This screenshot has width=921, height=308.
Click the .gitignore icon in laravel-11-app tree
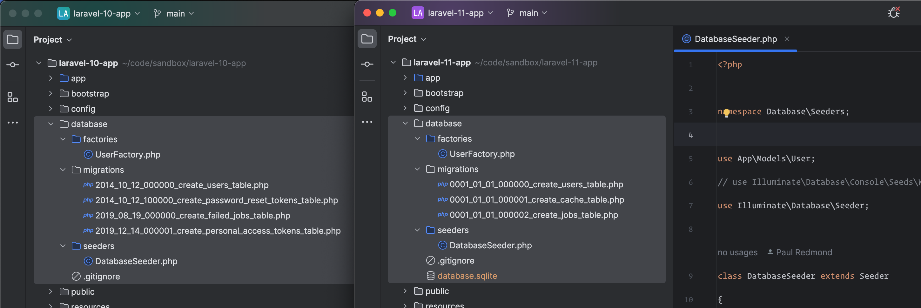pos(430,260)
